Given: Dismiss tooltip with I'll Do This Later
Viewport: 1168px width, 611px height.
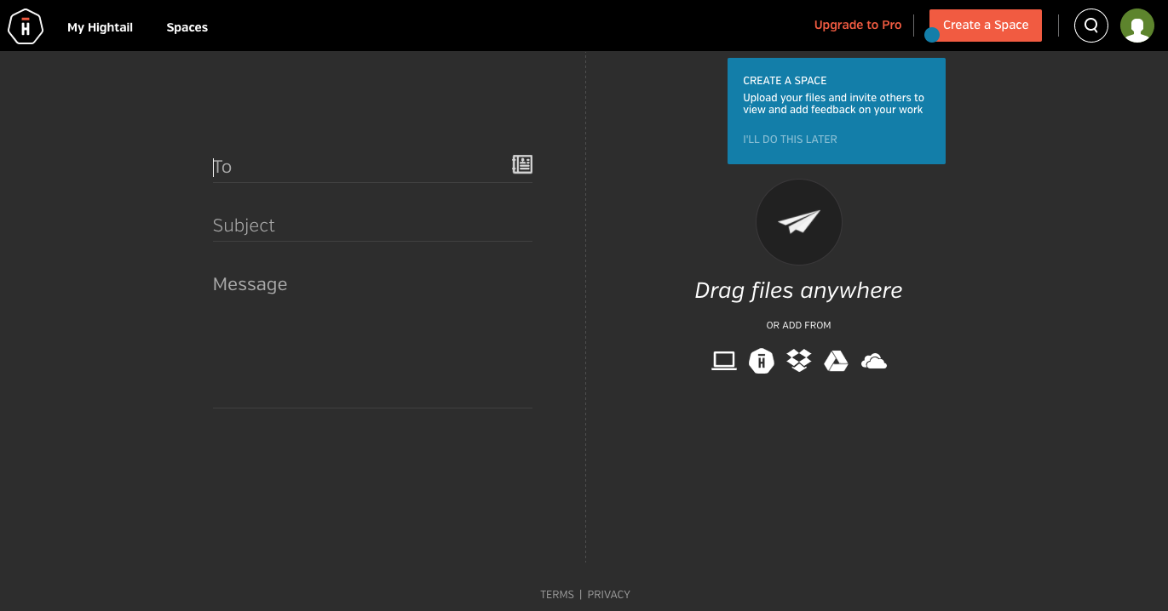Looking at the screenshot, I should point(790,139).
